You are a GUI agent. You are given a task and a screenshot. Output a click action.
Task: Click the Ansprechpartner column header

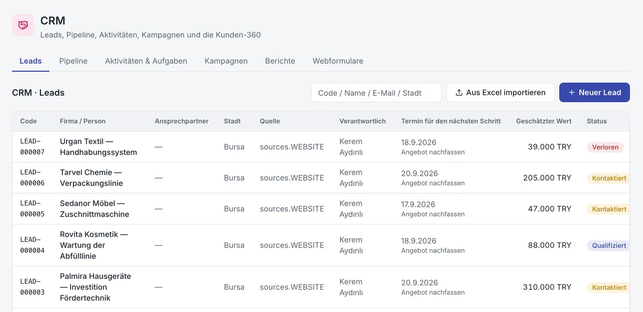pyautogui.click(x=182, y=121)
